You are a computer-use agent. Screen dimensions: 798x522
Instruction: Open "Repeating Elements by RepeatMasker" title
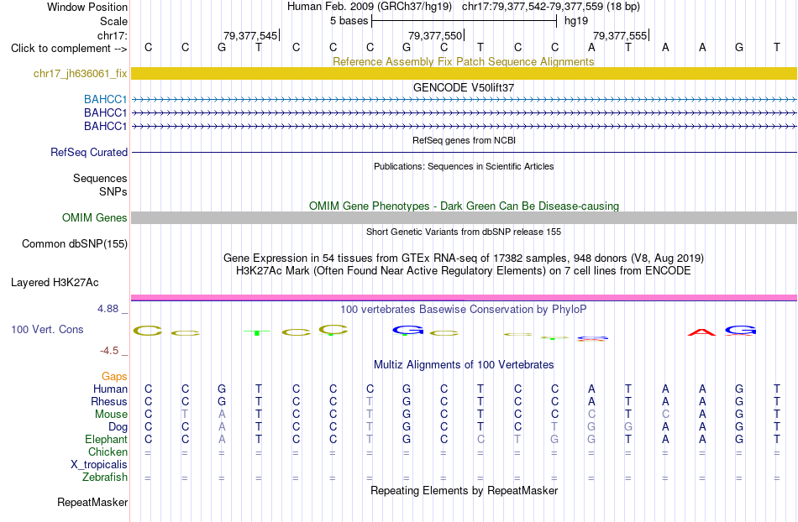click(x=464, y=490)
